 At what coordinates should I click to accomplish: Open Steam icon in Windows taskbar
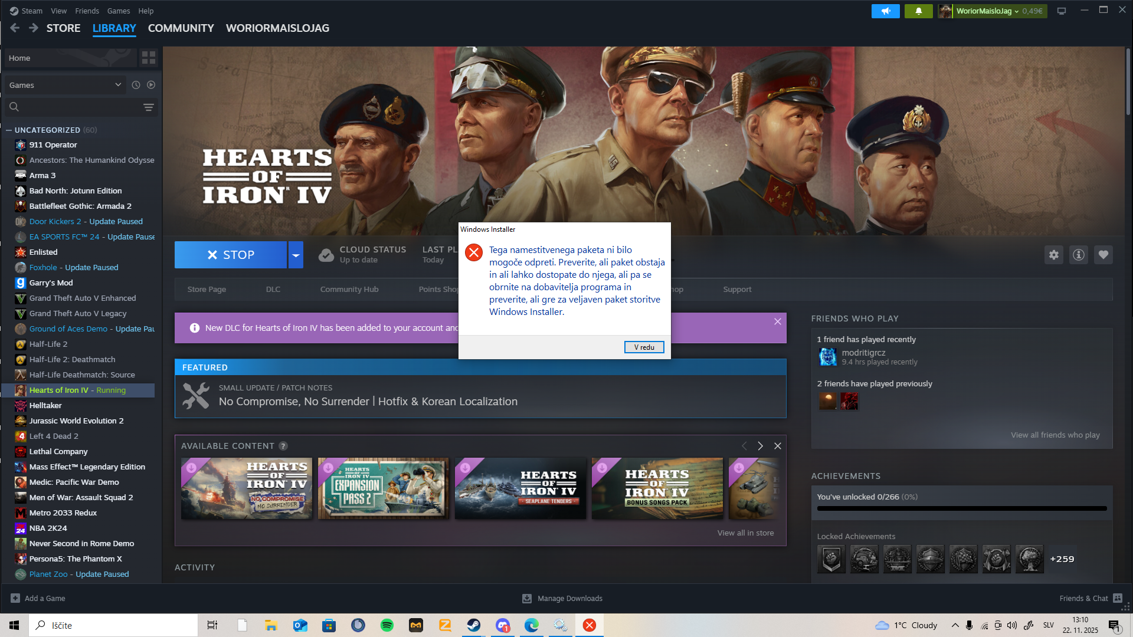474,625
